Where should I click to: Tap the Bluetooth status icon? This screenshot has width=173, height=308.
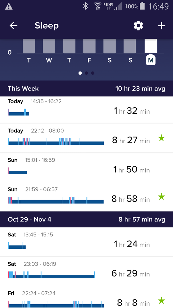coord(86,6)
